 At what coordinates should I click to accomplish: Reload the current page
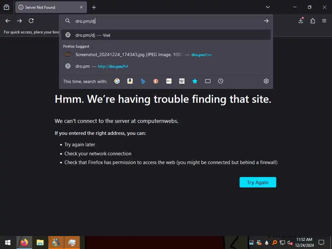(x=31, y=21)
